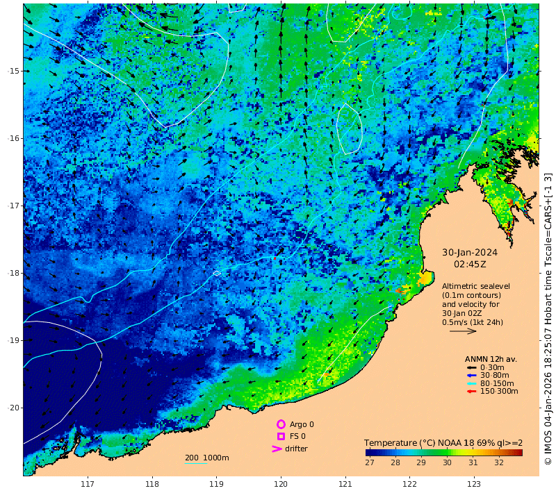The height and width of the screenshot is (493, 556).
Task: Click the black 0-30m arrow legend icon
Action: point(471,367)
